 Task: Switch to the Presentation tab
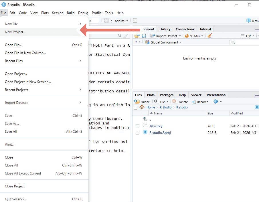tap(216, 95)
